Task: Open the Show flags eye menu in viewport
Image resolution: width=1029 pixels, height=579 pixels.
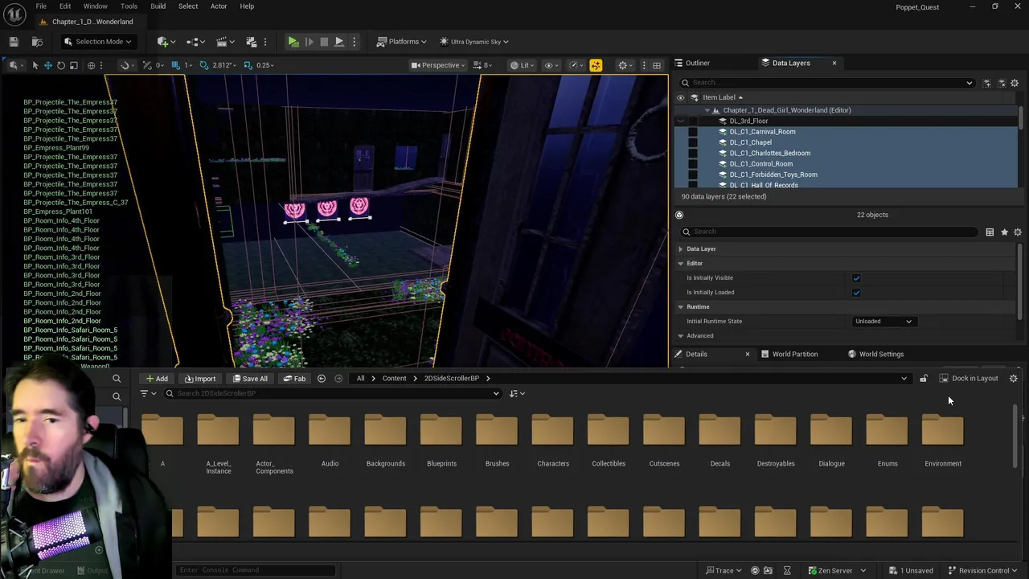Action: click(x=551, y=65)
